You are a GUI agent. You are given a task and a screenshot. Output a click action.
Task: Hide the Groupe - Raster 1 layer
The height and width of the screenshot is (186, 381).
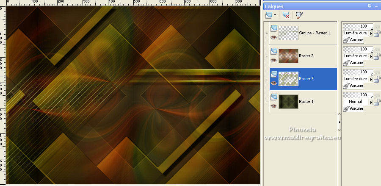[x=274, y=37]
